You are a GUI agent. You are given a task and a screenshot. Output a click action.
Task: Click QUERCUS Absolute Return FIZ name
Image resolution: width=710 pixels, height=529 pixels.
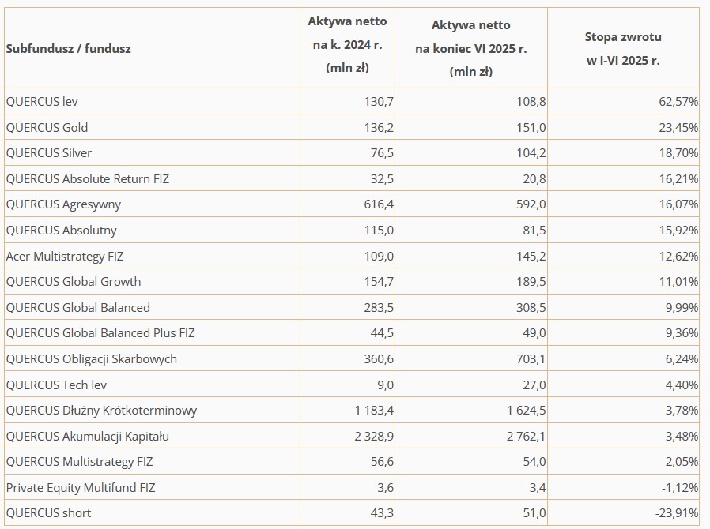87,178
